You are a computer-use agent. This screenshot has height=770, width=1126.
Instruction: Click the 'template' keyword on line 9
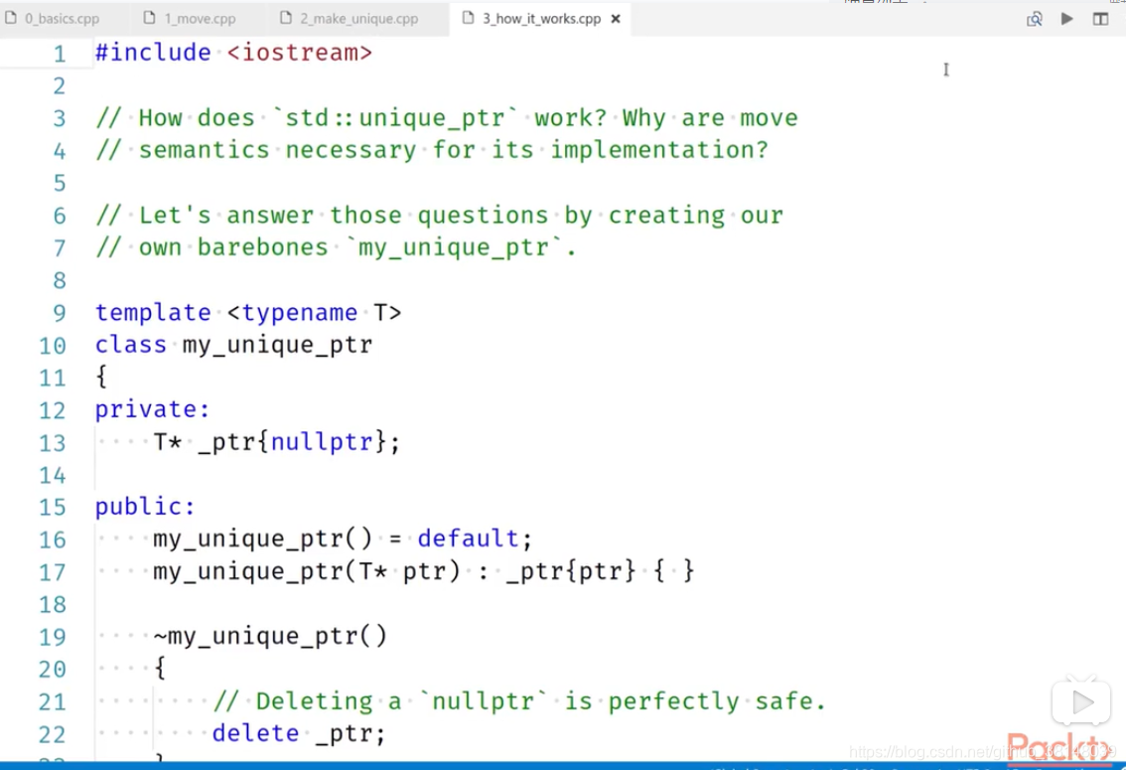pyautogui.click(x=153, y=312)
